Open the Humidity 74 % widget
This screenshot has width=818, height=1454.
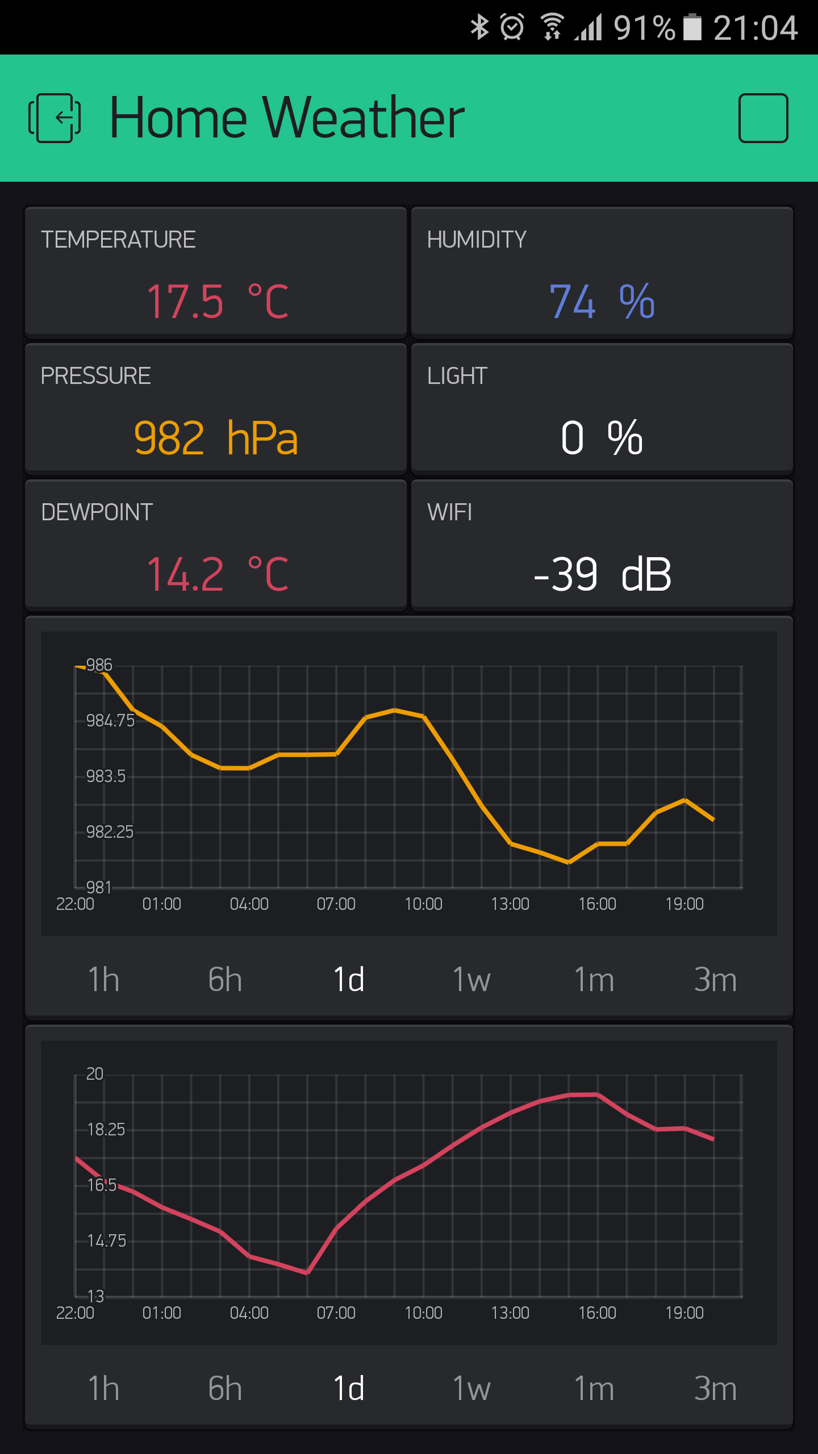[x=602, y=273]
